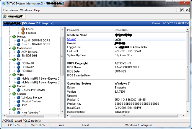Click the ACPI Devices icon
Screen dimensions: 192x129
(19, 52)
